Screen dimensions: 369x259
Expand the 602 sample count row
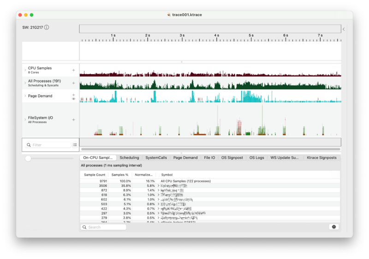[x=158, y=199]
